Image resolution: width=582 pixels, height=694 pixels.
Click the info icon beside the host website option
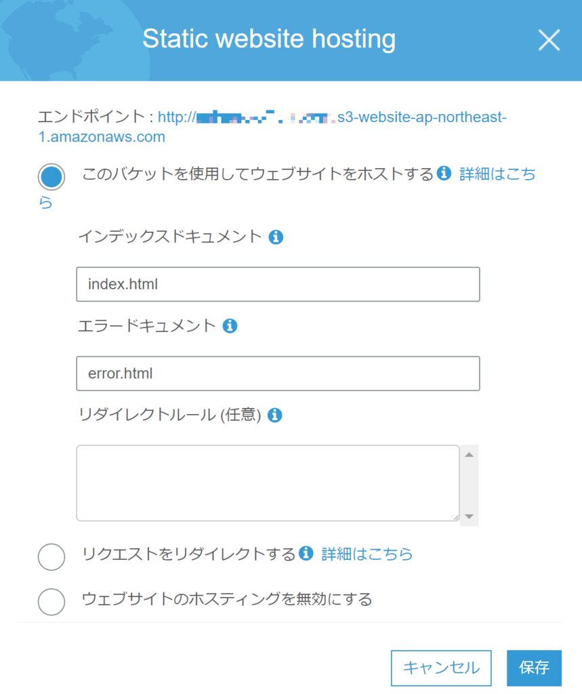(x=444, y=173)
